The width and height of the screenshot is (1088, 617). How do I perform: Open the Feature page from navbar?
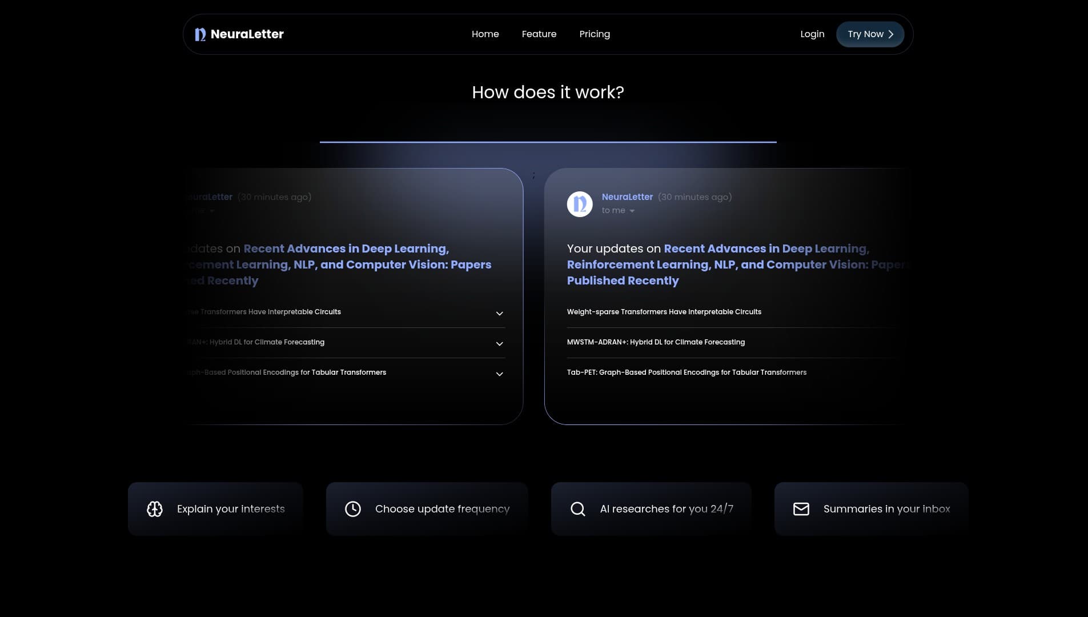click(539, 34)
